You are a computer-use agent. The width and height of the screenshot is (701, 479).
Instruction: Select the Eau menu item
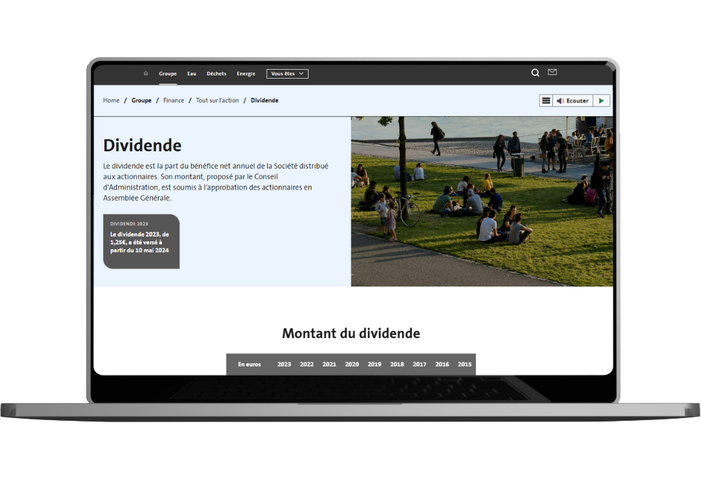(x=192, y=74)
